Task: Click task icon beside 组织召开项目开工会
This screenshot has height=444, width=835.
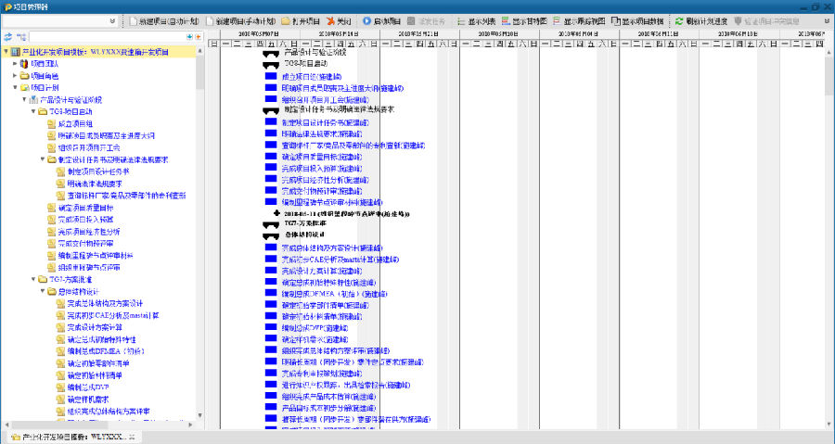Action: click(52, 147)
